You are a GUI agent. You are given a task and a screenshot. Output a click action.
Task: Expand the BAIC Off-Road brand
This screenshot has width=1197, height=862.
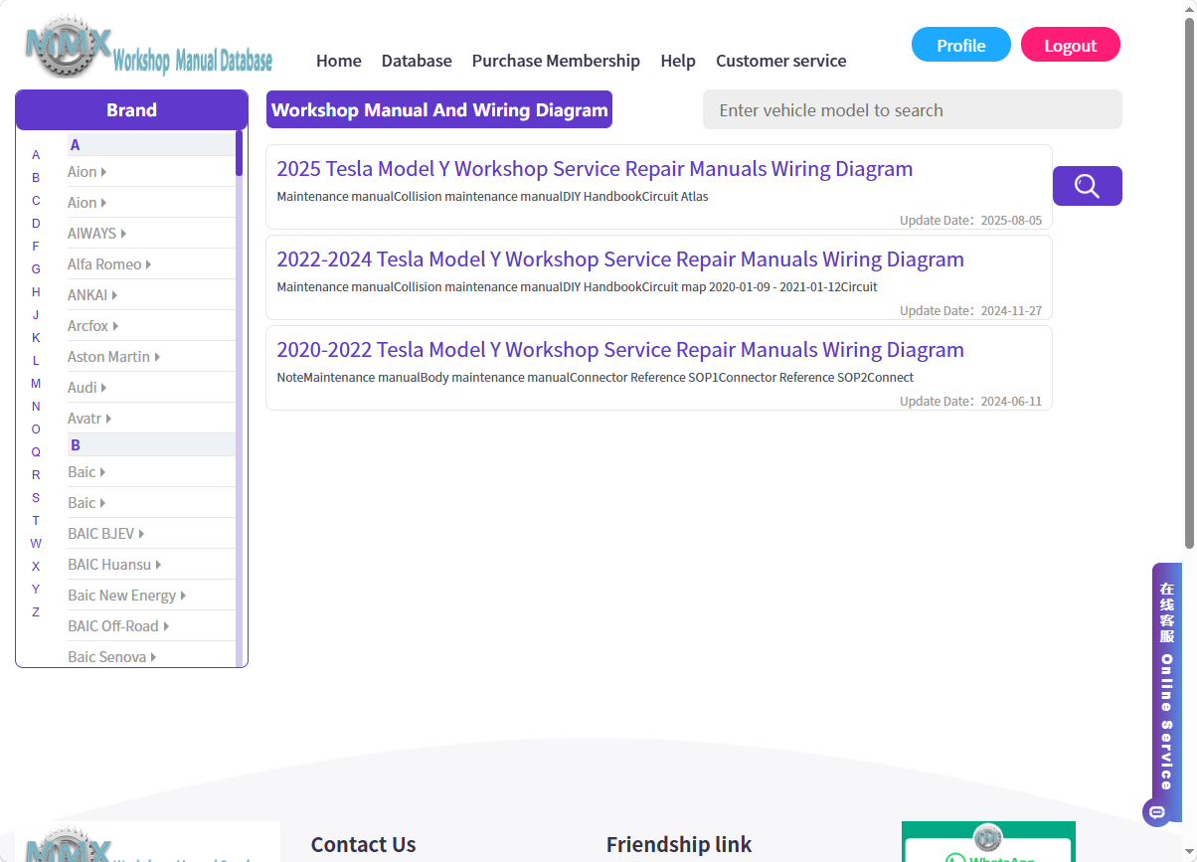118,626
